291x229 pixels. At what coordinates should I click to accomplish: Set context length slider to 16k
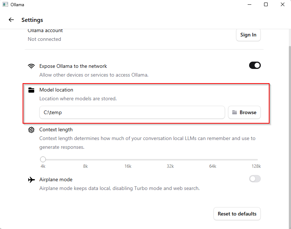[128, 159]
